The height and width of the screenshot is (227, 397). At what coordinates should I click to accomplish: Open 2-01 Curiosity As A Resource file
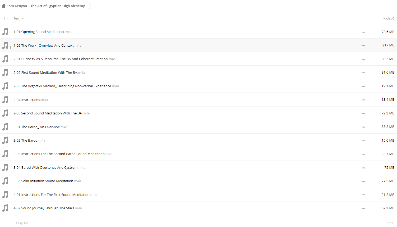tap(64, 59)
